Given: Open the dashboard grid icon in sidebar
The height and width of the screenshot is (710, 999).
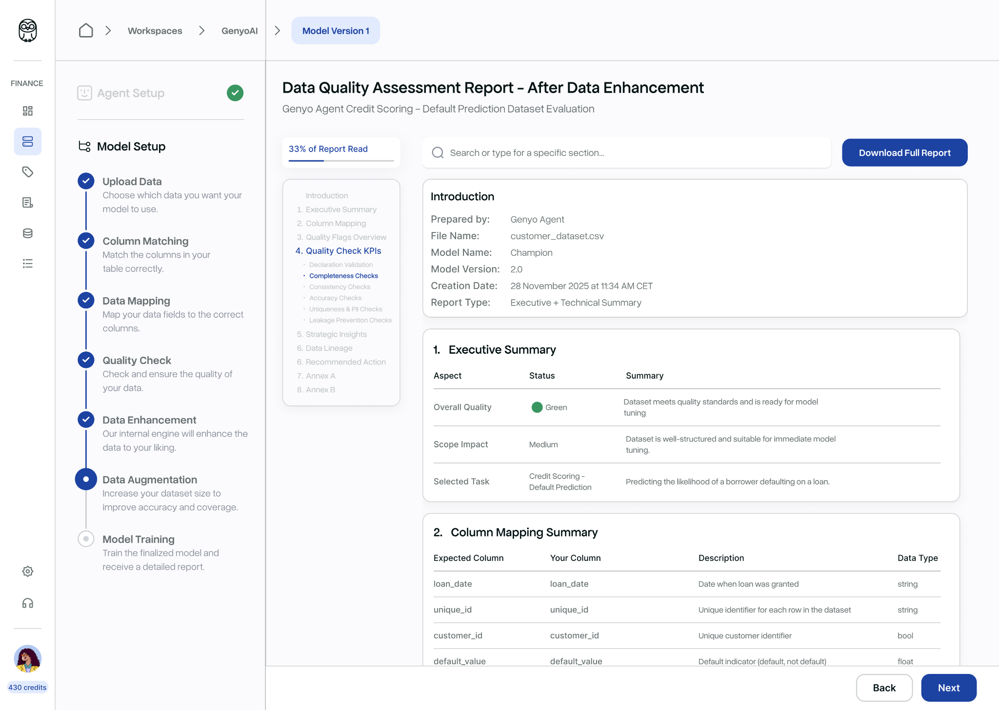Looking at the screenshot, I should 28,111.
